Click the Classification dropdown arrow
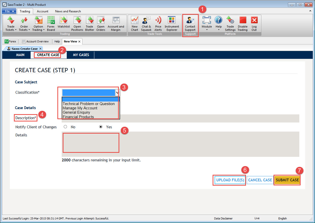Screen dimensions: 315x223 (117, 93)
